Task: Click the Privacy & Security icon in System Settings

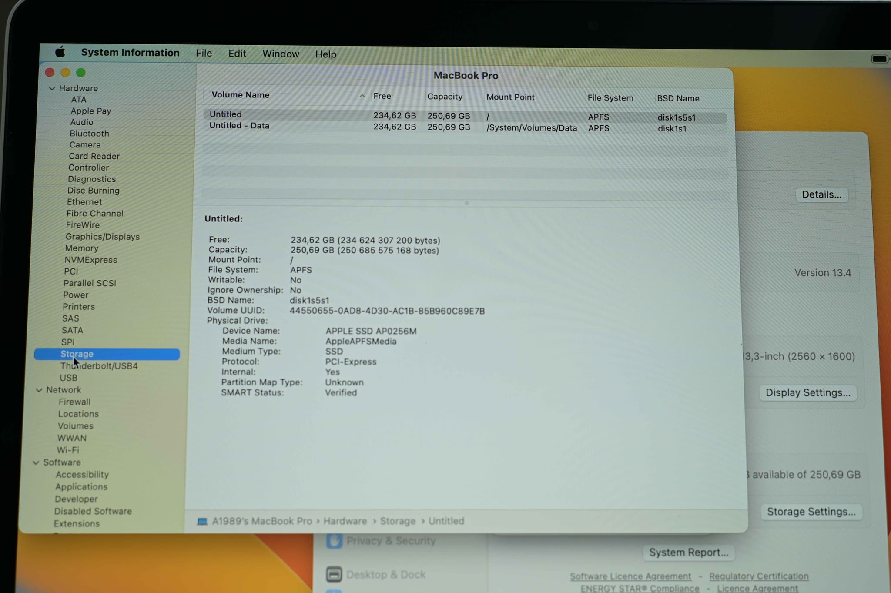Action: (x=334, y=541)
